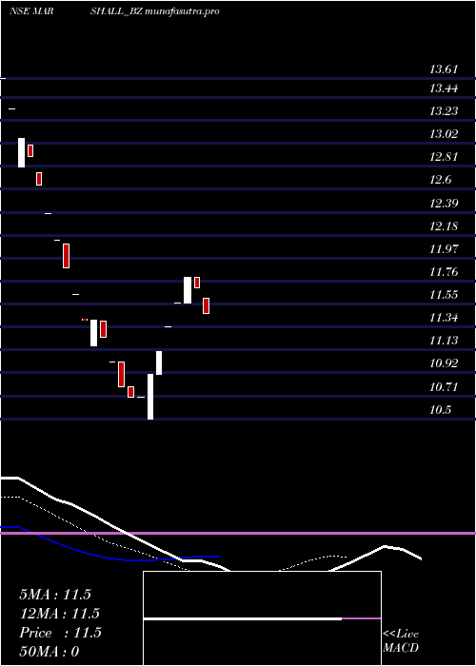Click the 11.34 price axis label
This screenshot has width=476, height=666.
click(x=444, y=318)
